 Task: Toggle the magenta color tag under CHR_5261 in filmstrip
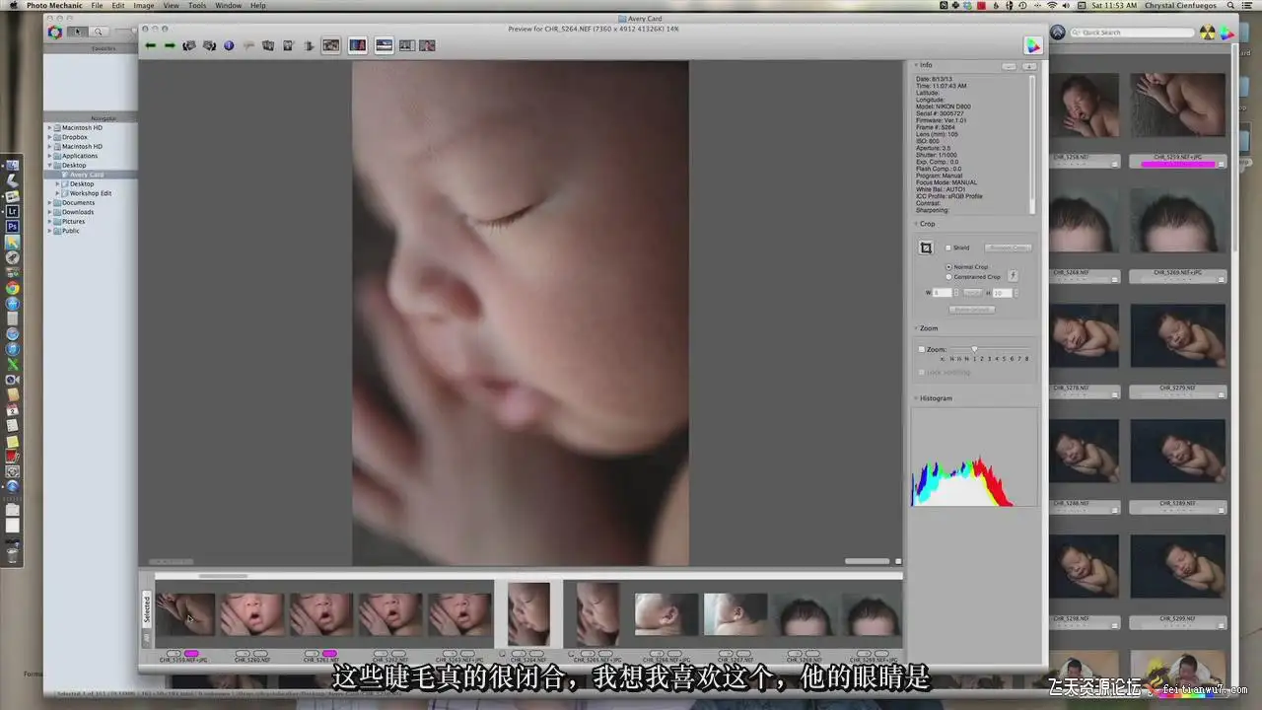coord(329,654)
